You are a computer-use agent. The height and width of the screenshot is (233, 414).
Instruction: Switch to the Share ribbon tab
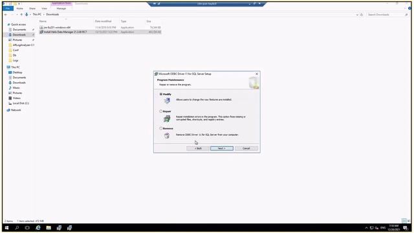32,8
